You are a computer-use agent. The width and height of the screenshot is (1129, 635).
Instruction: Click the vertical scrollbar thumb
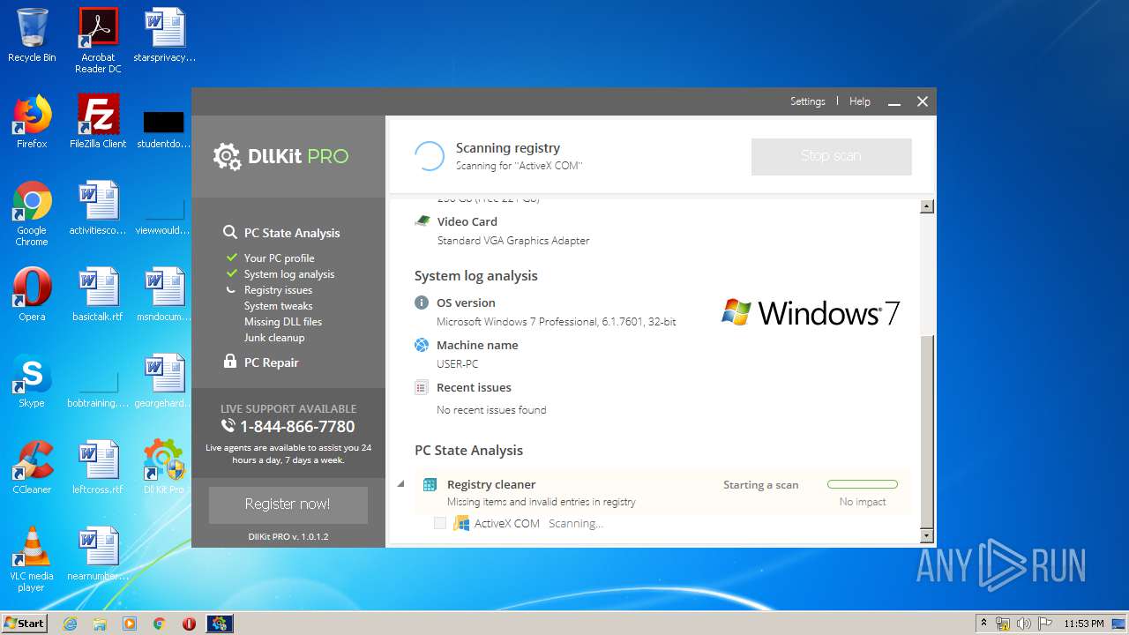tap(926, 430)
